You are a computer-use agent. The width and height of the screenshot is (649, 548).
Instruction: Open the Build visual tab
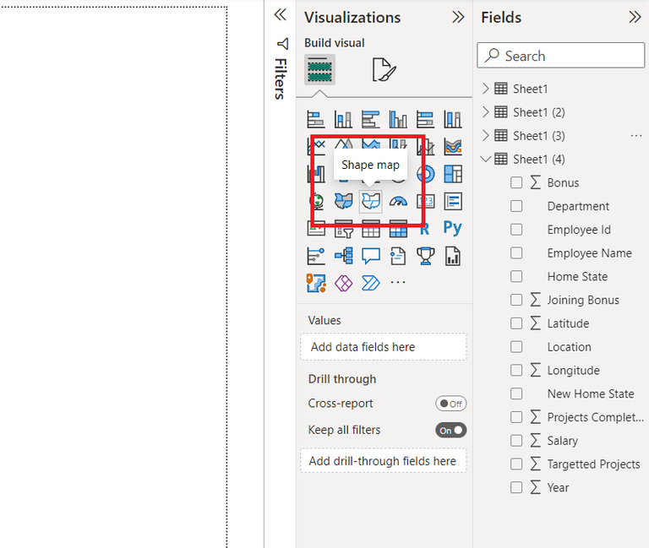pos(319,70)
